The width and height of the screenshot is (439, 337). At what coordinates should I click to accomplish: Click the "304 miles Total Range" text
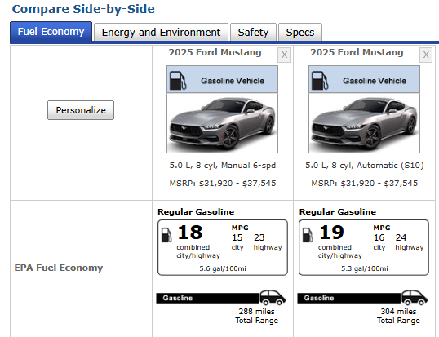point(398,316)
